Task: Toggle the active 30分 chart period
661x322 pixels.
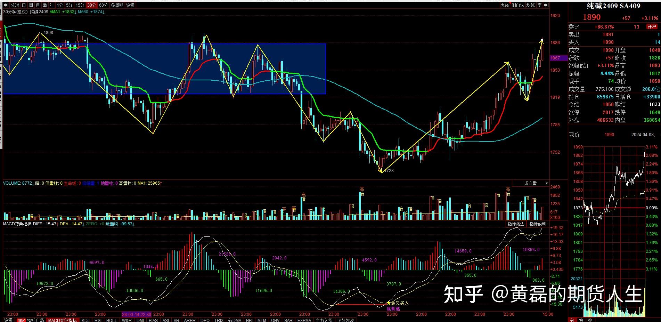Action: tap(91, 5)
